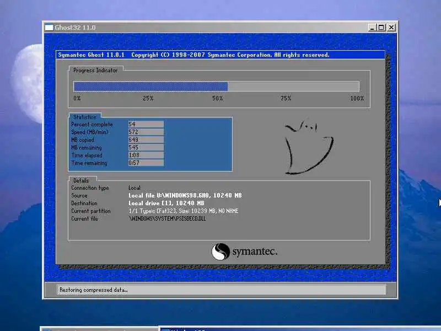The width and height of the screenshot is (441, 331).
Task: Click the 75% progress scale marker
Action: pyautogui.click(x=286, y=98)
